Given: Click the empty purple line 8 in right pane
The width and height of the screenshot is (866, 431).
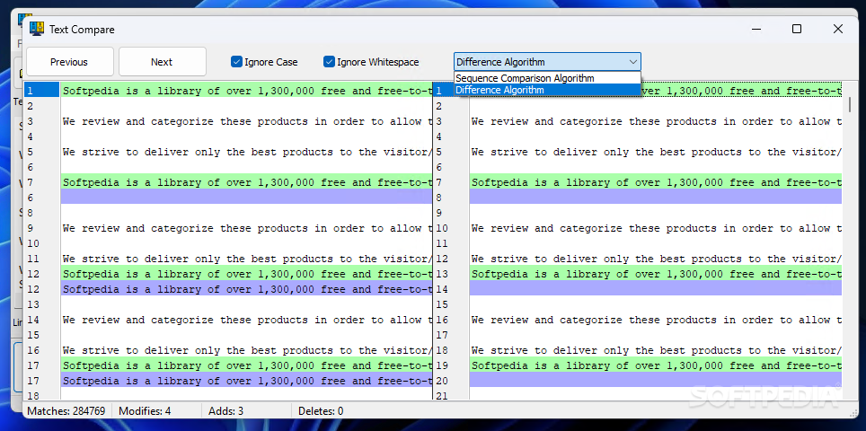Looking at the screenshot, I should tap(656, 197).
